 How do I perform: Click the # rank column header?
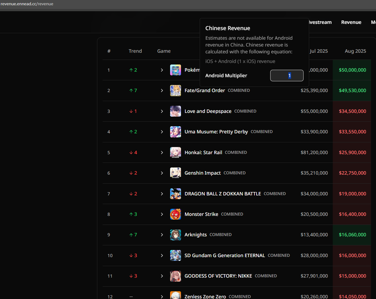(109, 51)
